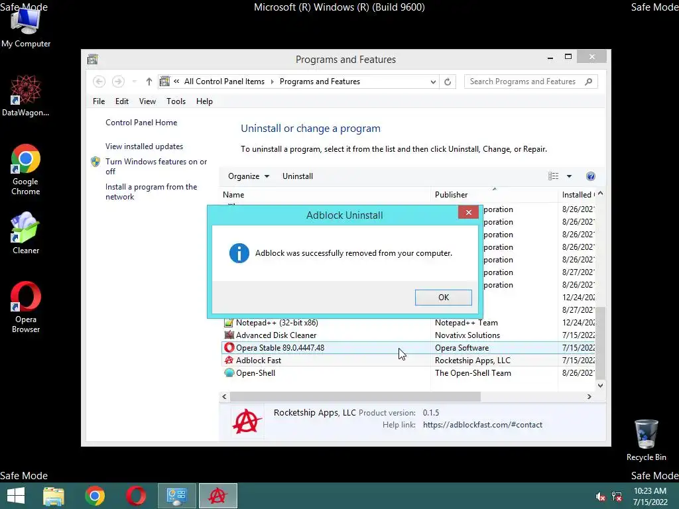Open recent locations dropdown arrow
Screen dimensions: 679x509
tap(134, 82)
